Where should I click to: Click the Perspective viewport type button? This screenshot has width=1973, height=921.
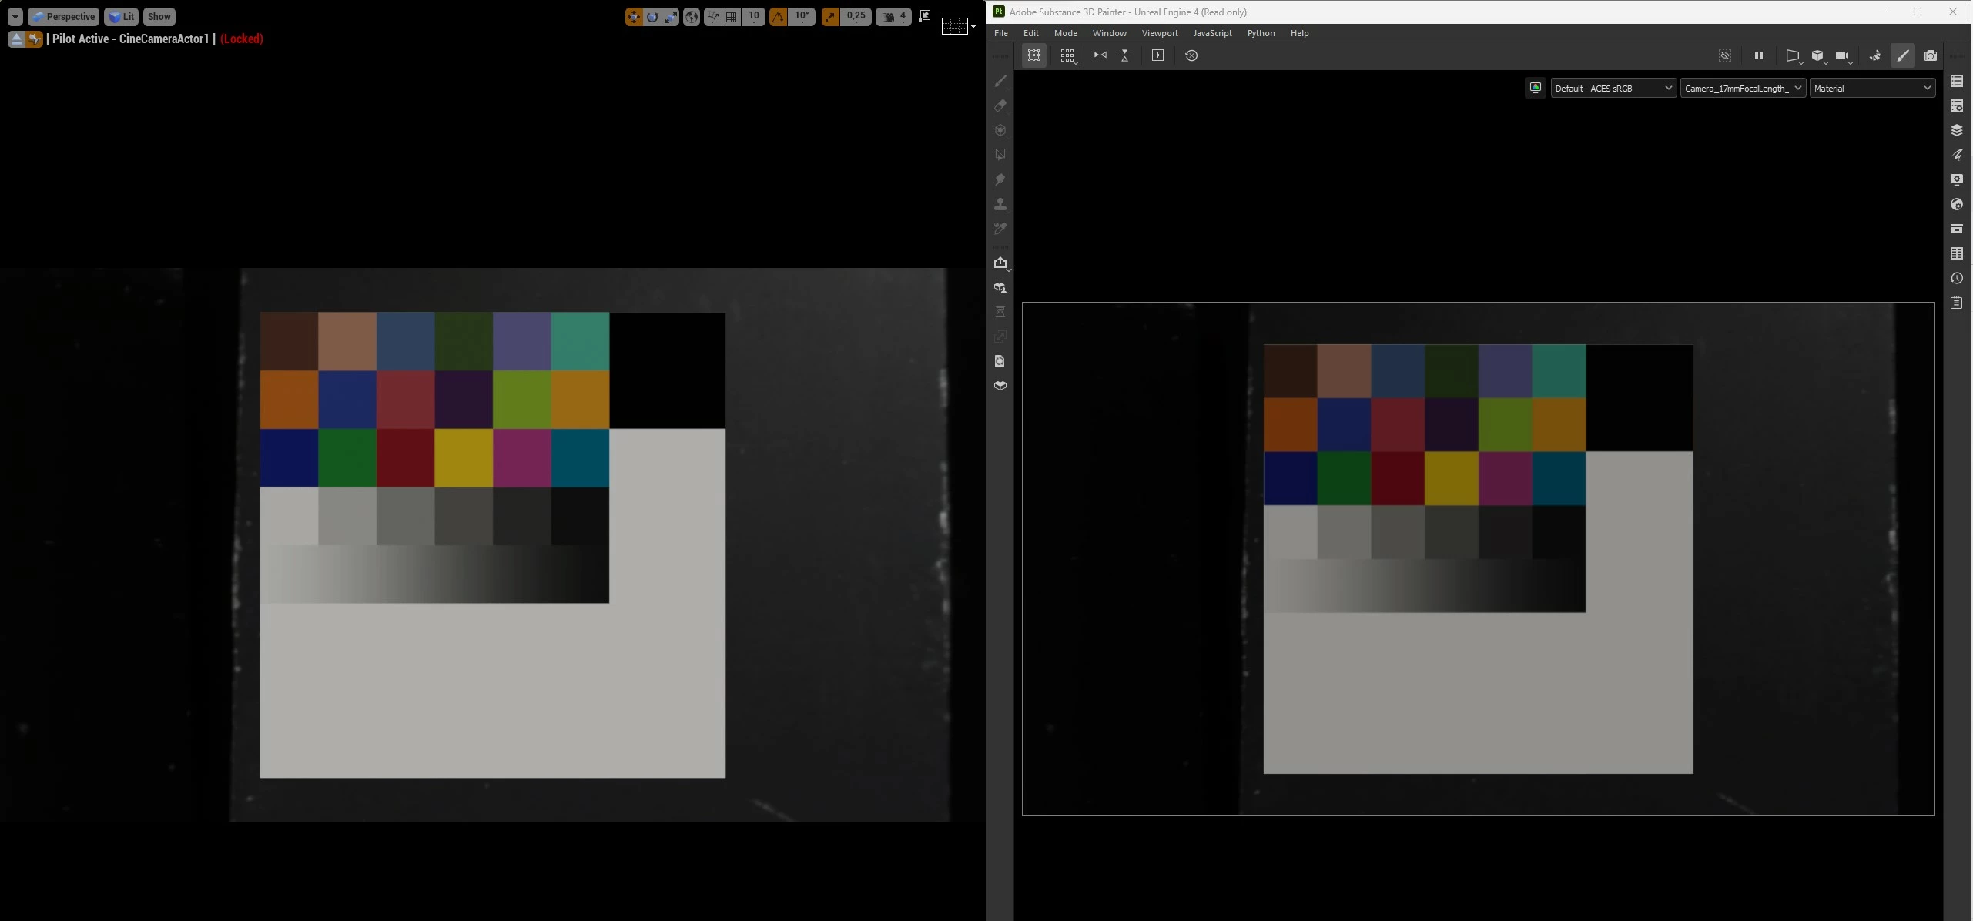(x=63, y=17)
